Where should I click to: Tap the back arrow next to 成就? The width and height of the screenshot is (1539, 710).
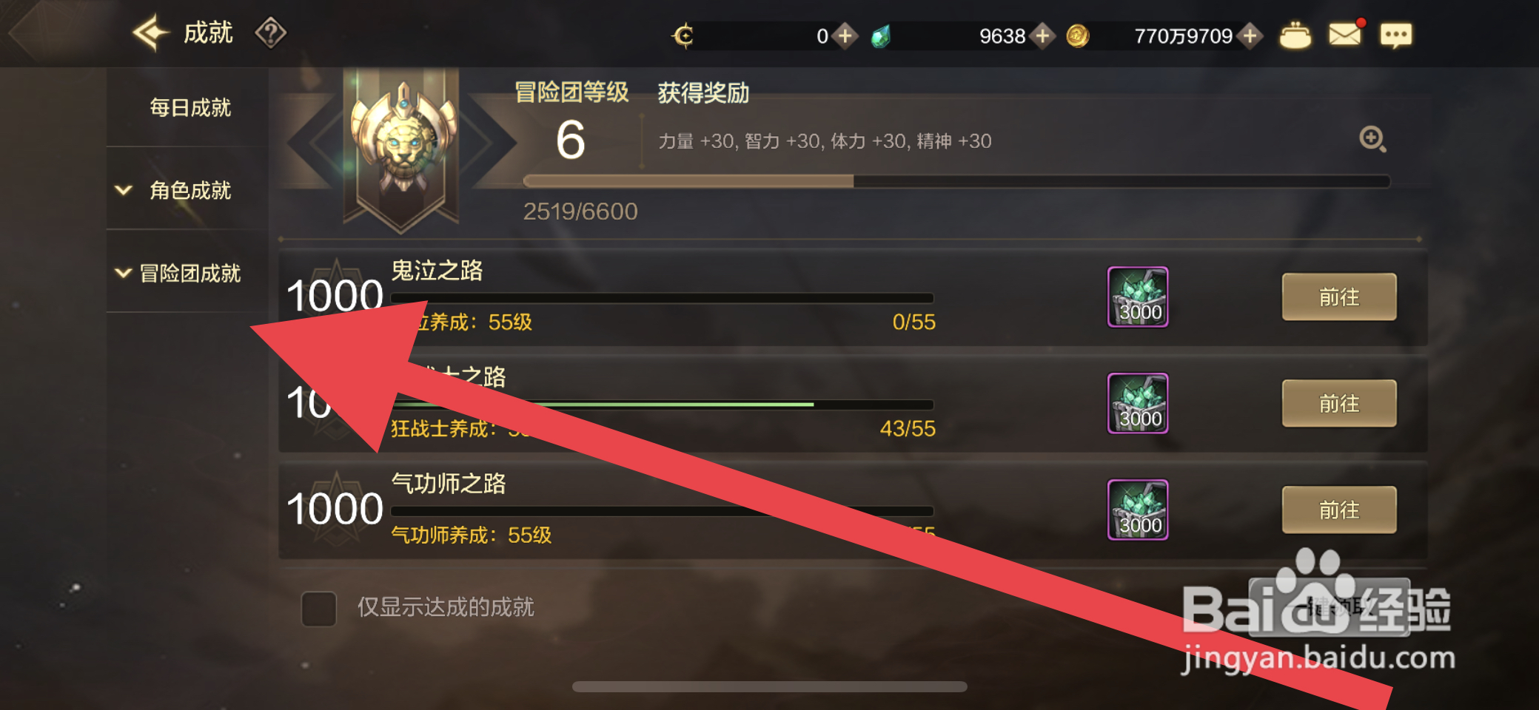click(x=150, y=33)
